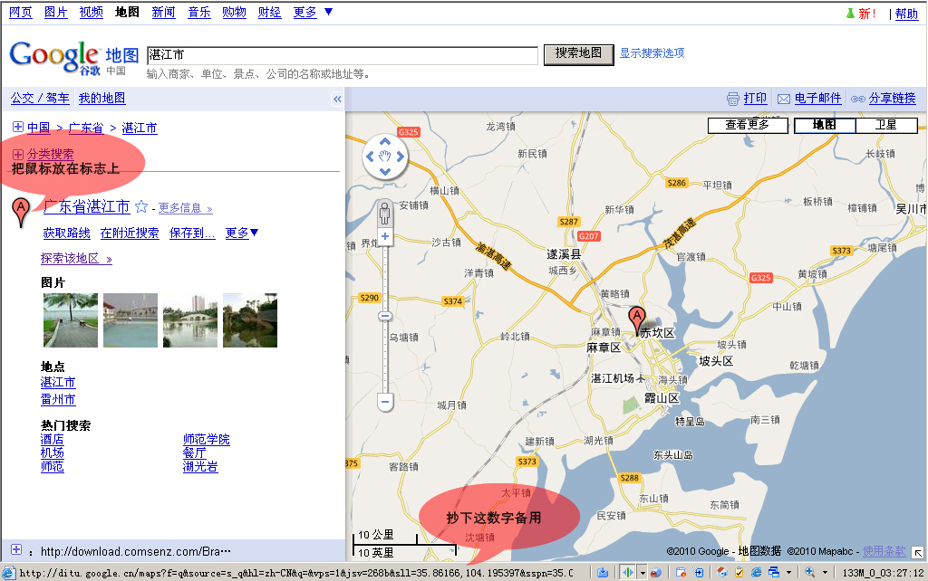Click 湖光岩 popular search link
Screen dimensions: 928x581
click(200, 466)
